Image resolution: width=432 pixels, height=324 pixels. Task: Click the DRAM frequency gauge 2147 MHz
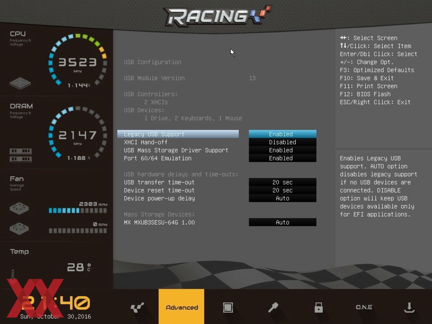78,133
